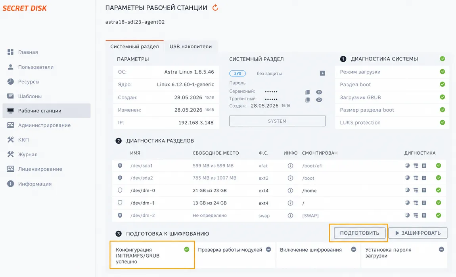Image resolution: width=456 pixels, height=277 pixels.
Task: Show the Транзитный password via the eye icon
Action: [x=319, y=100]
